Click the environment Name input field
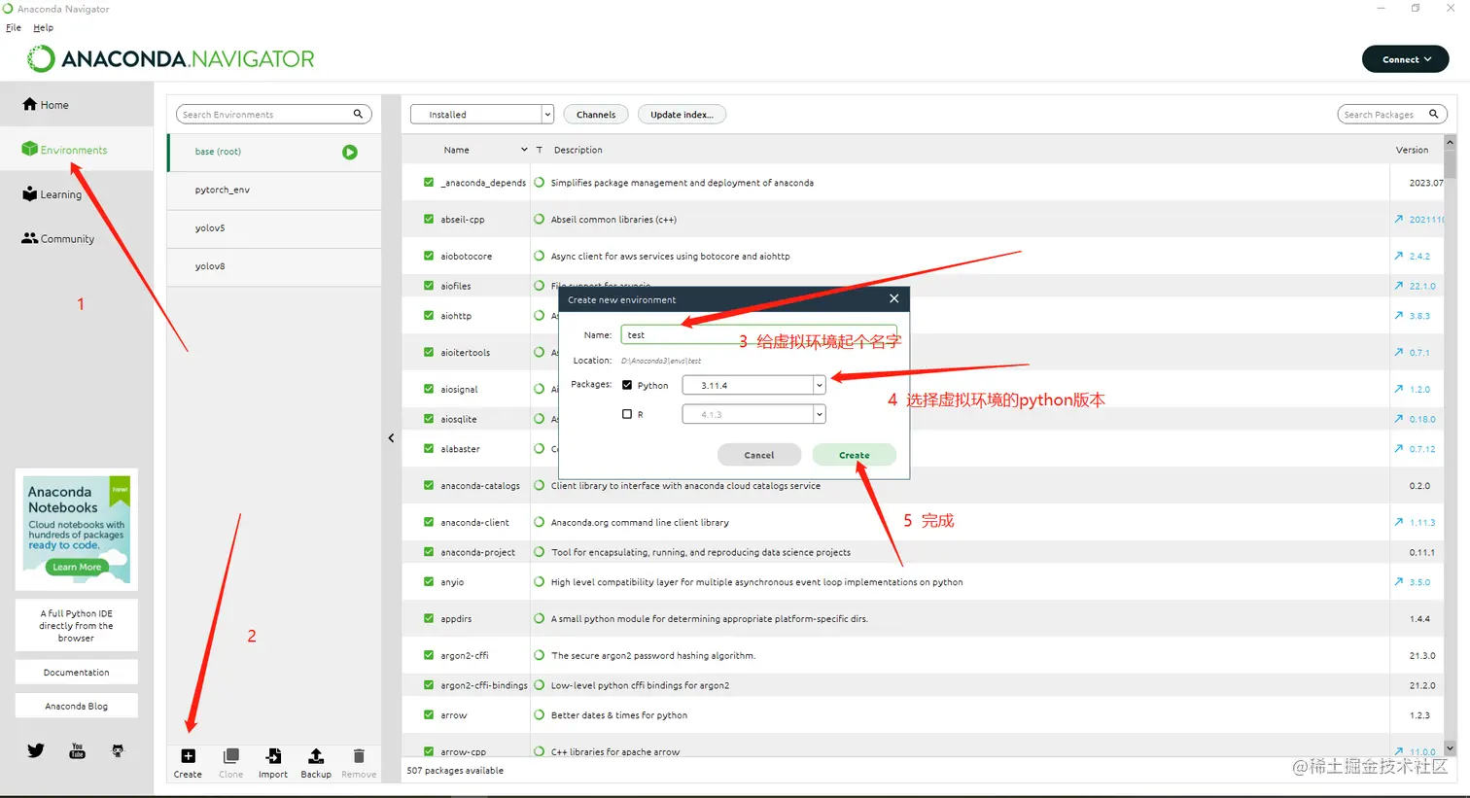 pos(758,334)
